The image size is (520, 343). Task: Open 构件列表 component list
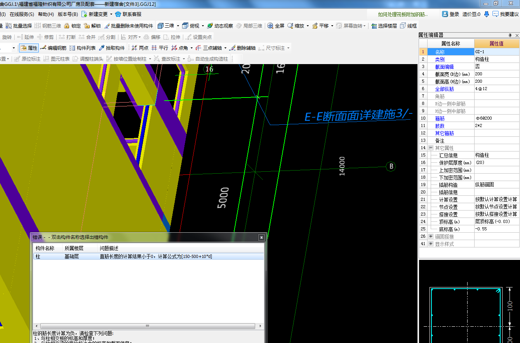[82, 48]
